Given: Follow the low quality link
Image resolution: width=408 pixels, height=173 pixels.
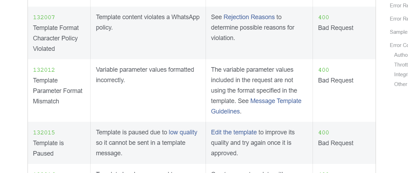Looking at the screenshot, I should pos(183,132).
